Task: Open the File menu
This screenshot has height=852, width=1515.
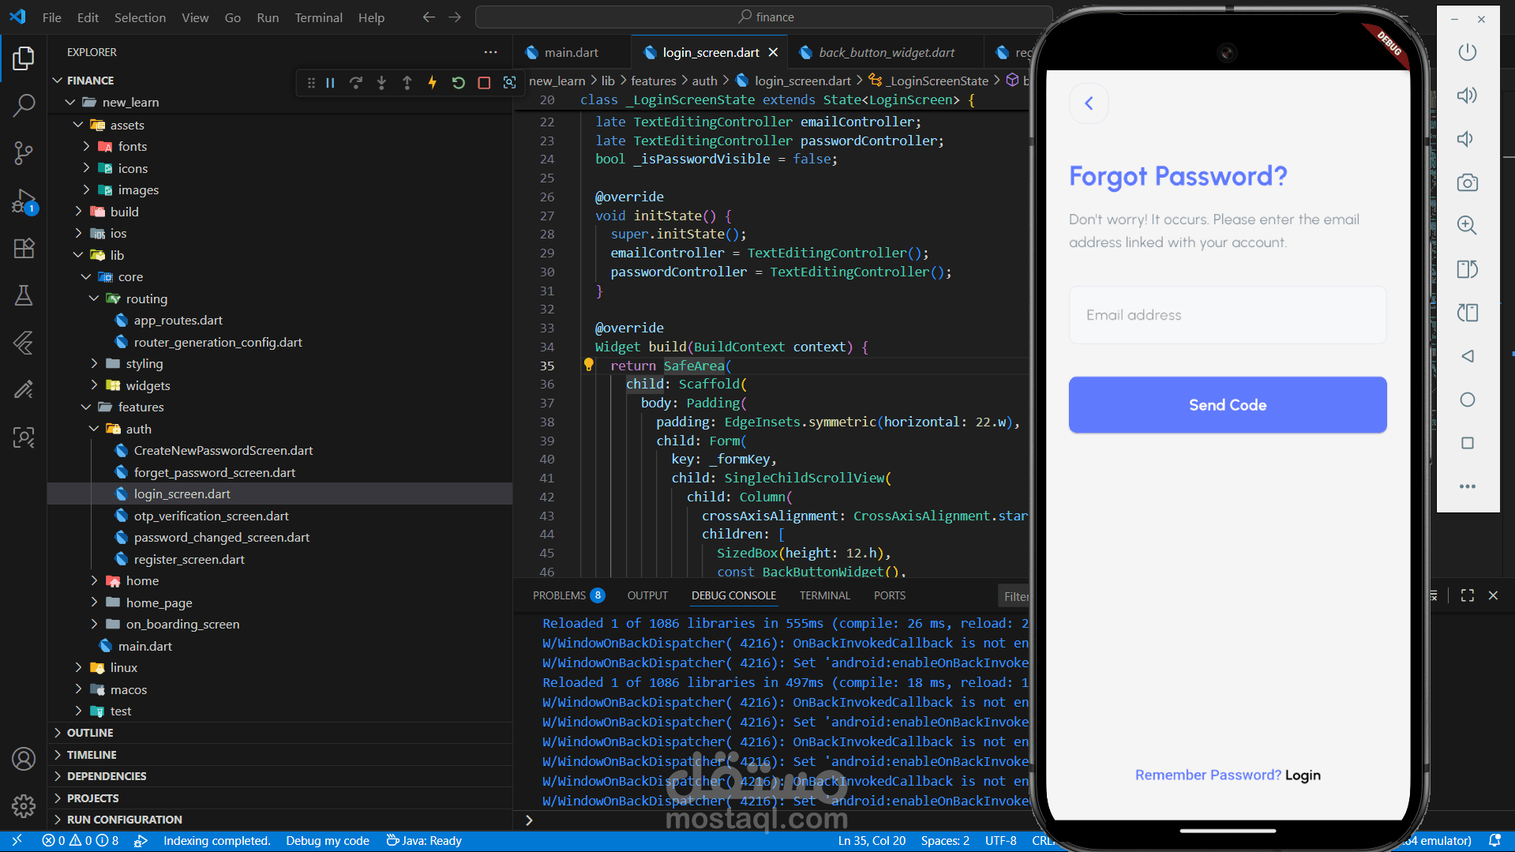Action: (x=52, y=17)
